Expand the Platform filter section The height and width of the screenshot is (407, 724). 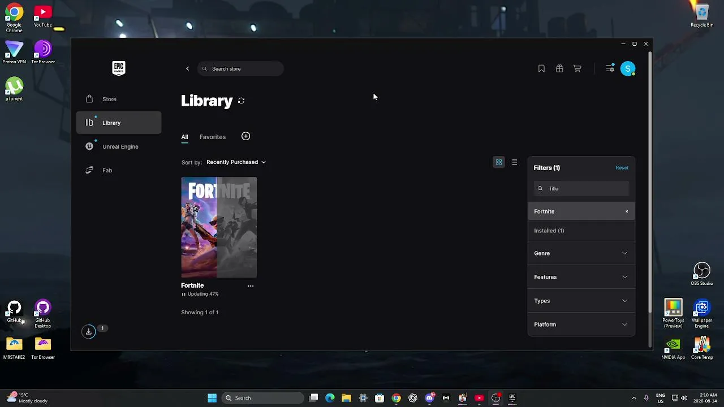pos(581,324)
